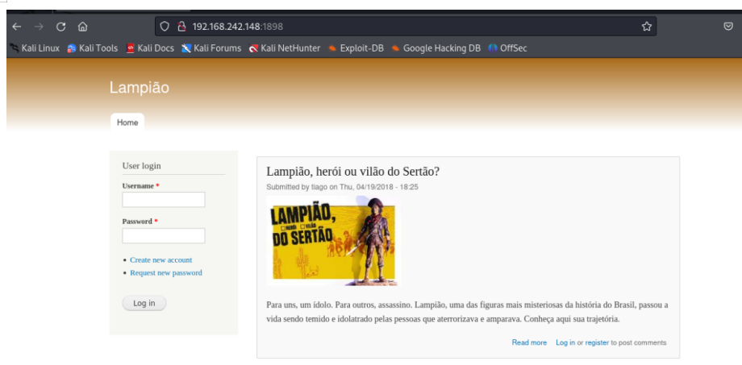Open the Kali Tools bookmark
The height and width of the screenshot is (365, 742).
(x=93, y=48)
